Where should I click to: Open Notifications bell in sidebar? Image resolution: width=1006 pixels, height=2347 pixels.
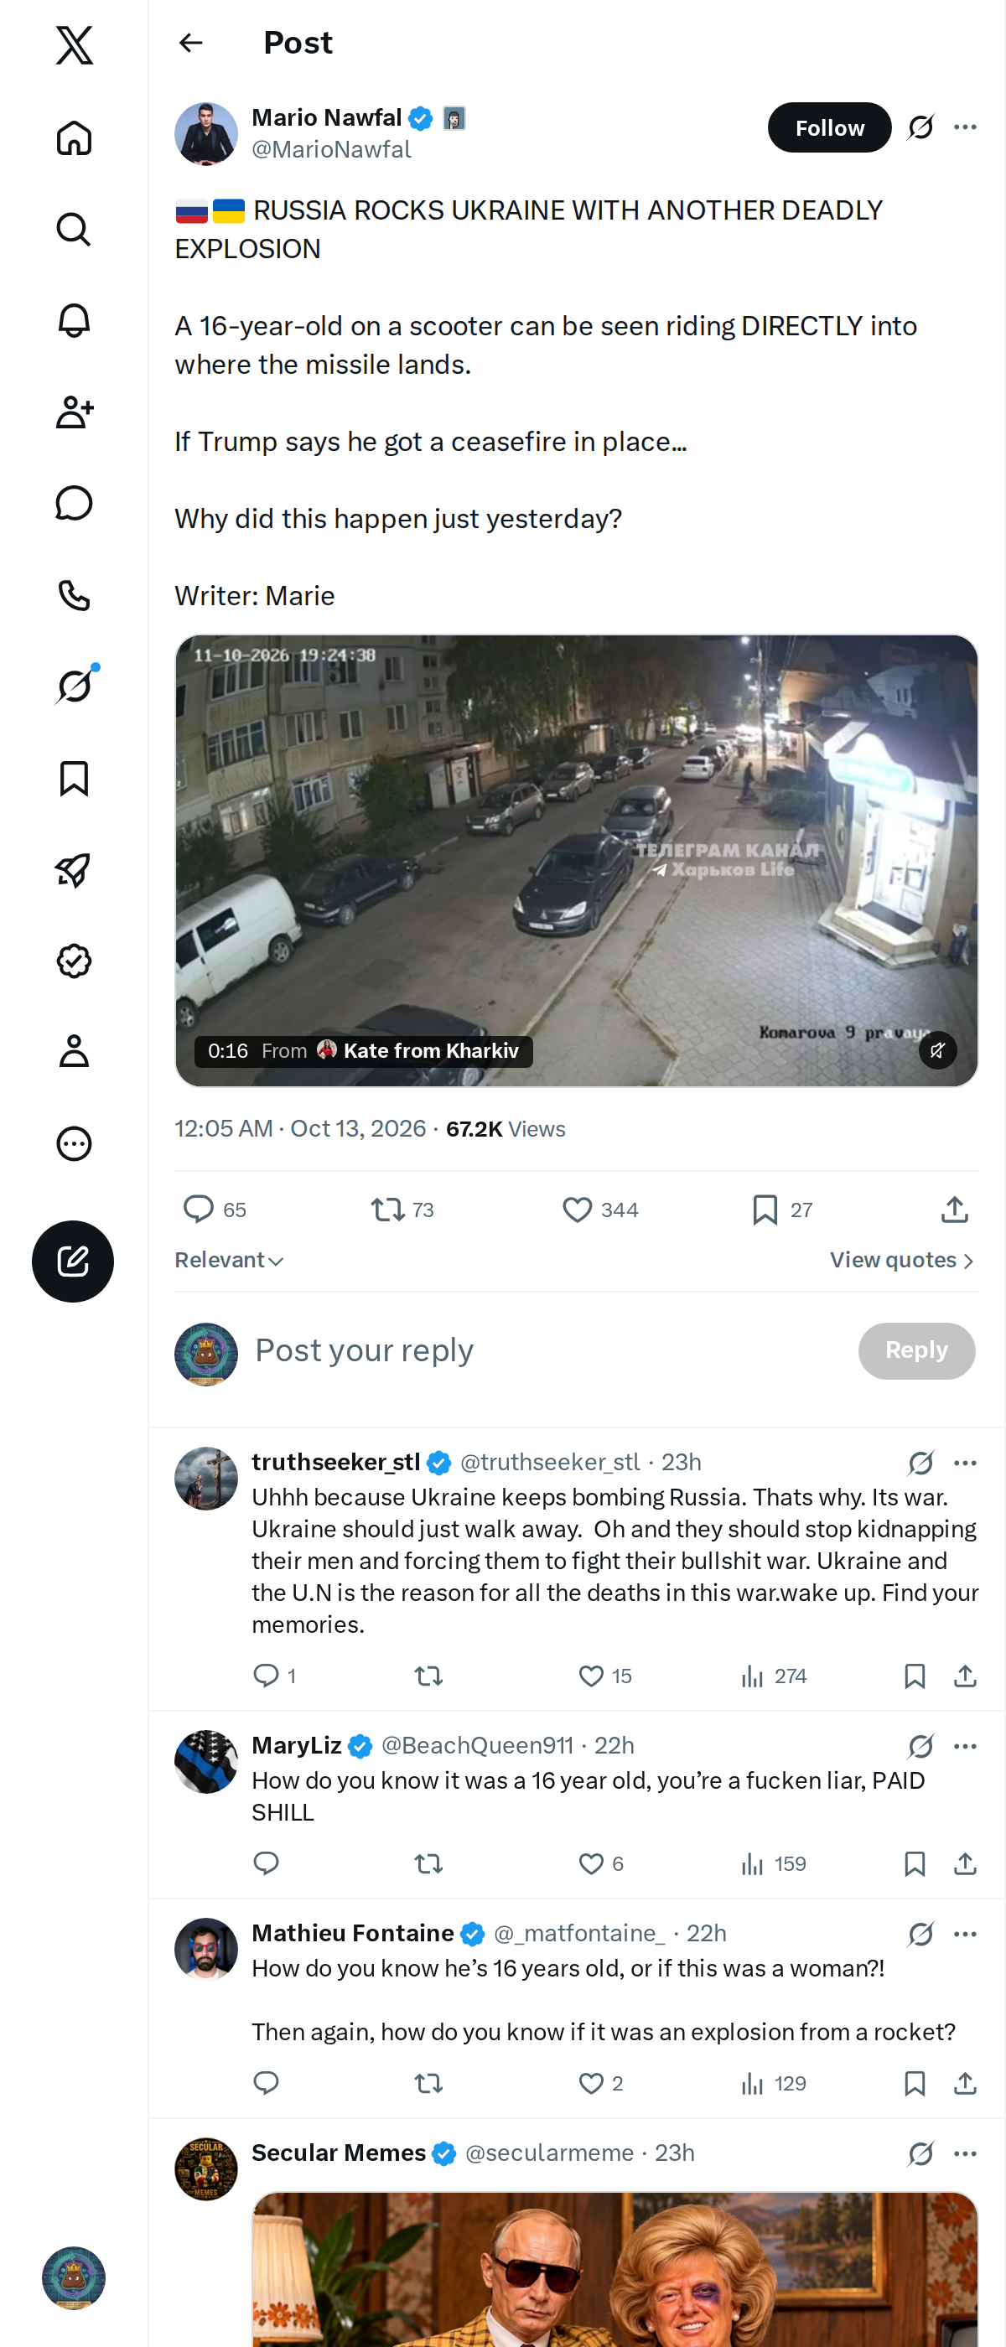[74, 321]
